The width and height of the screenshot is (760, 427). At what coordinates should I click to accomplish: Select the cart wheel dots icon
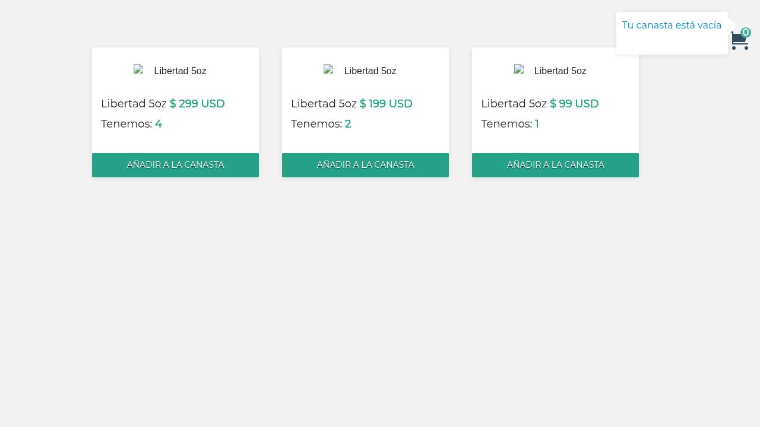740,49
